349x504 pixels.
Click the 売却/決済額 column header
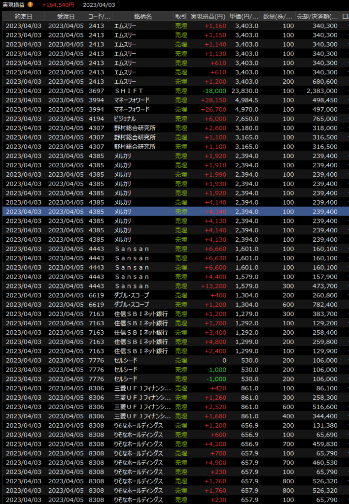point(317,16)
